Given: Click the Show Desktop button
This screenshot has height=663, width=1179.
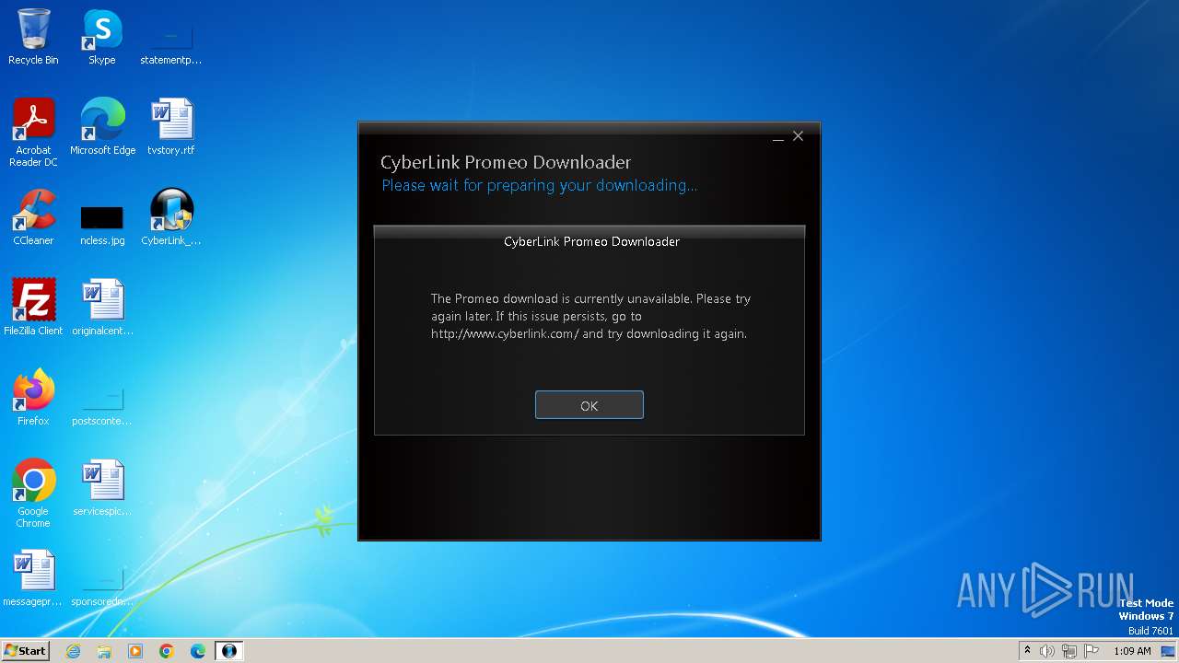Looking at the screenshot, I should pyautogui.click(x=1170, y=651).
